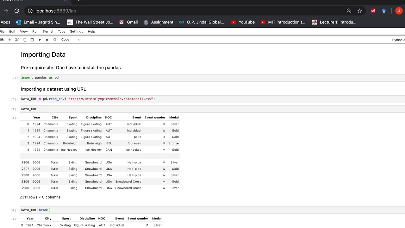405x228 pixels.
Task: Open the View menu
Action: pyautogui.click(x=24, y=31)
